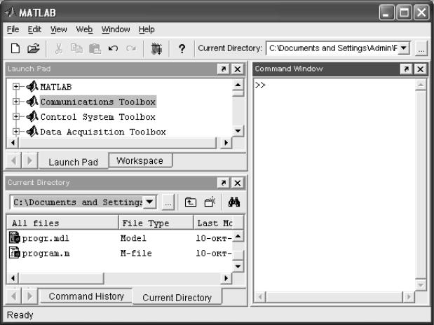Close the Launch Pad panel

coord(238,69)
